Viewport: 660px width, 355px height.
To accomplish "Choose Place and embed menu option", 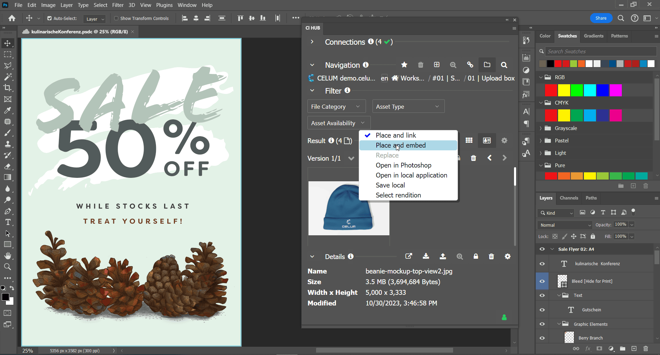I will click(401, 146).
